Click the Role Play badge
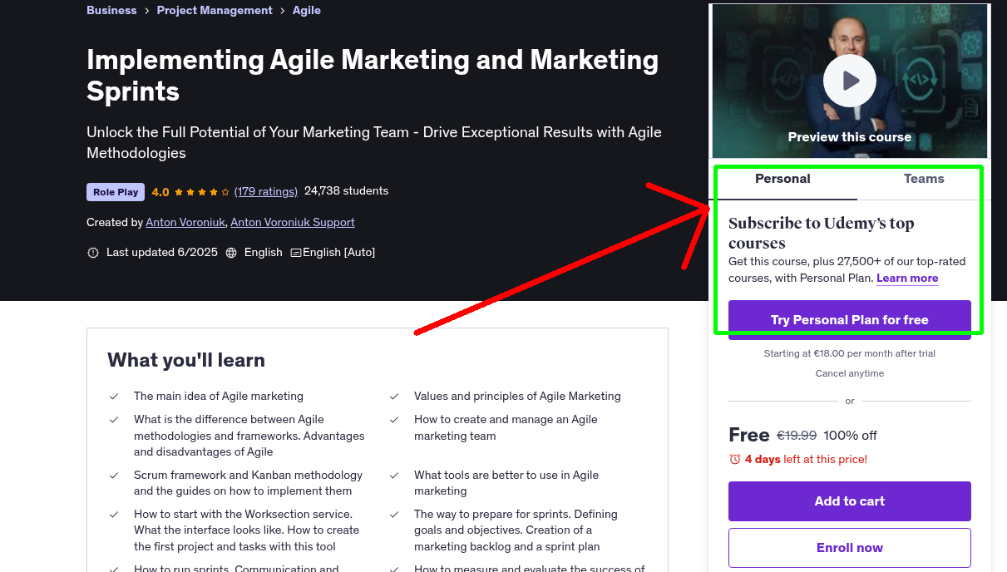 pos(116,192)
